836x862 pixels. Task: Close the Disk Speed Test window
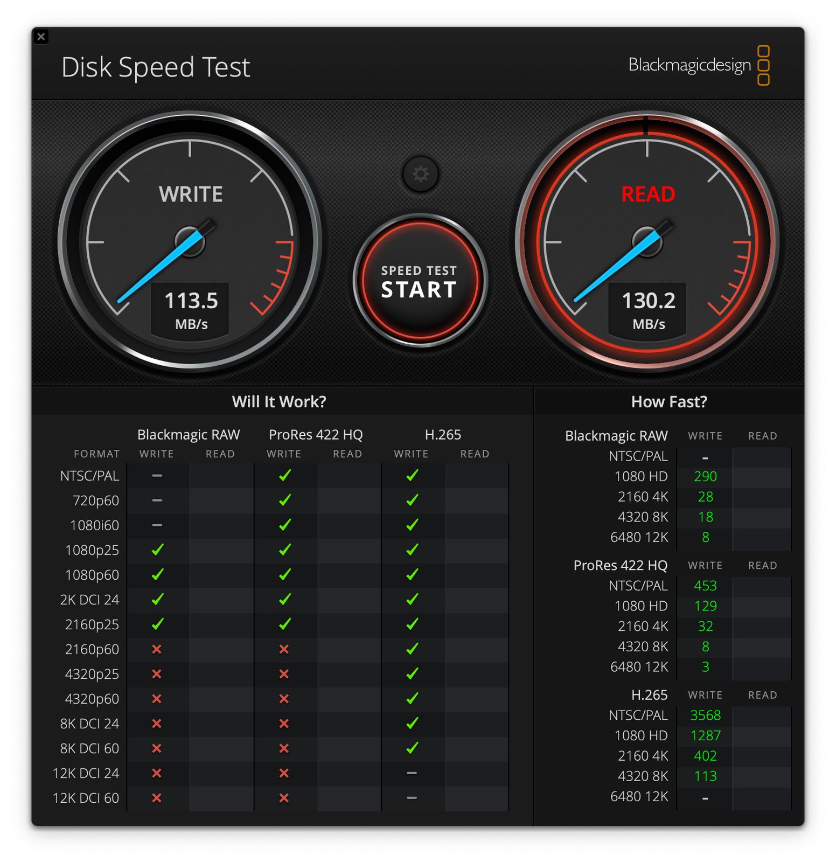click(x=41, y=37)
